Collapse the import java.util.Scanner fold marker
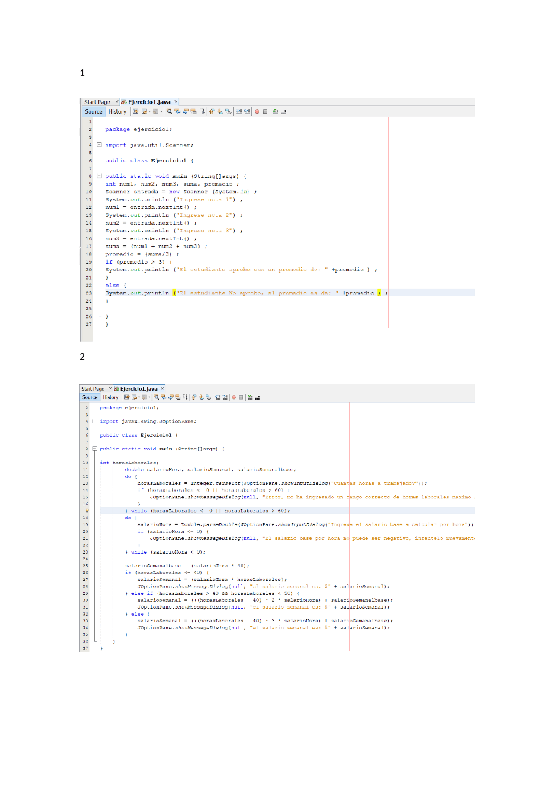 tap(99, 145)
